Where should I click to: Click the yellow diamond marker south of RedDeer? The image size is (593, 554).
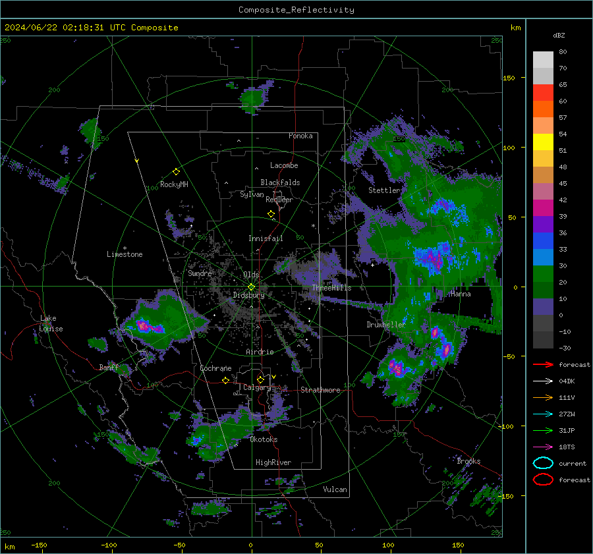tap(271, 214)
